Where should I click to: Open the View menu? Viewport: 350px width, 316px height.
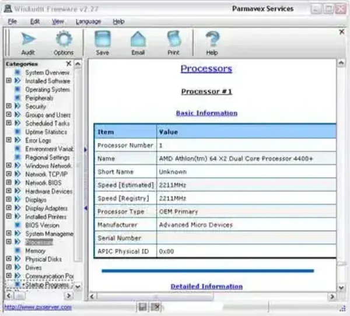58,22
